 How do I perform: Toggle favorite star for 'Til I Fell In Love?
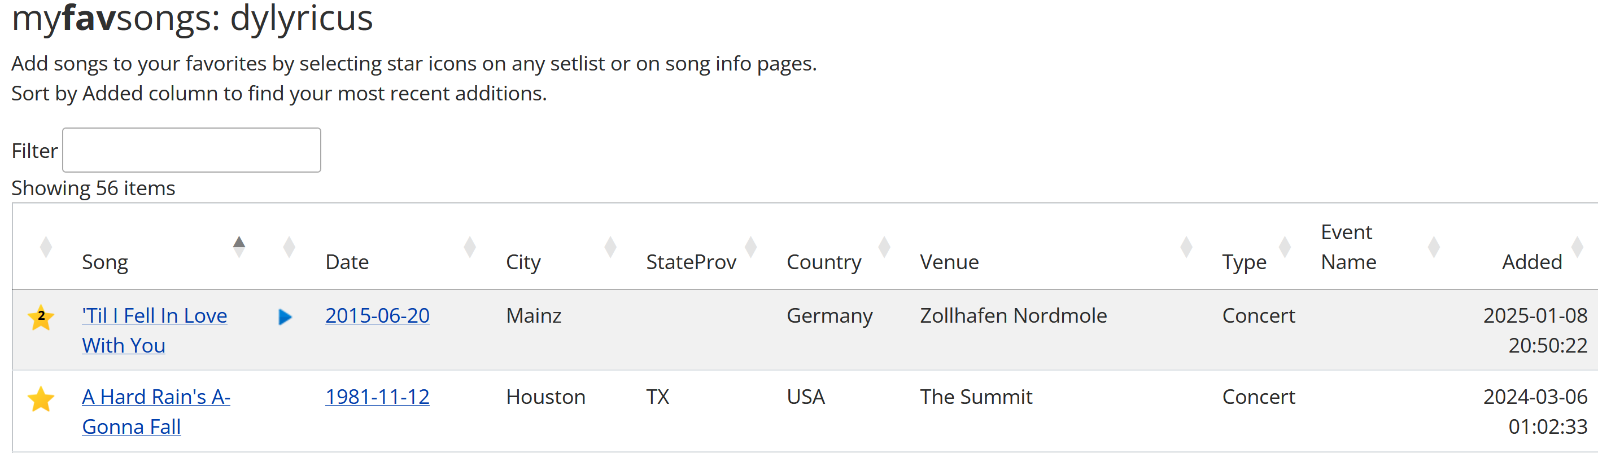click(x=41, y=317)
